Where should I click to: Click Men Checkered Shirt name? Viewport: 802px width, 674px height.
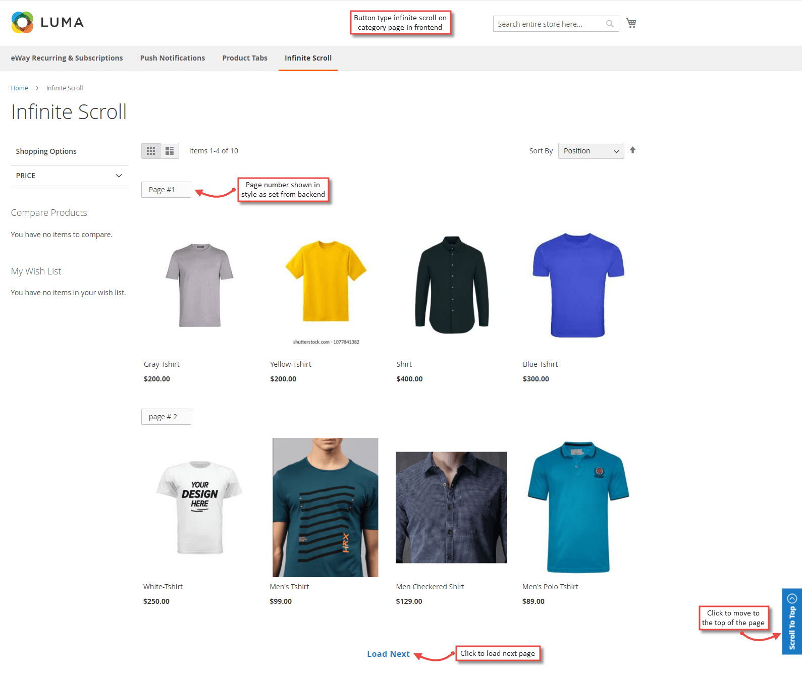point(431,587)
